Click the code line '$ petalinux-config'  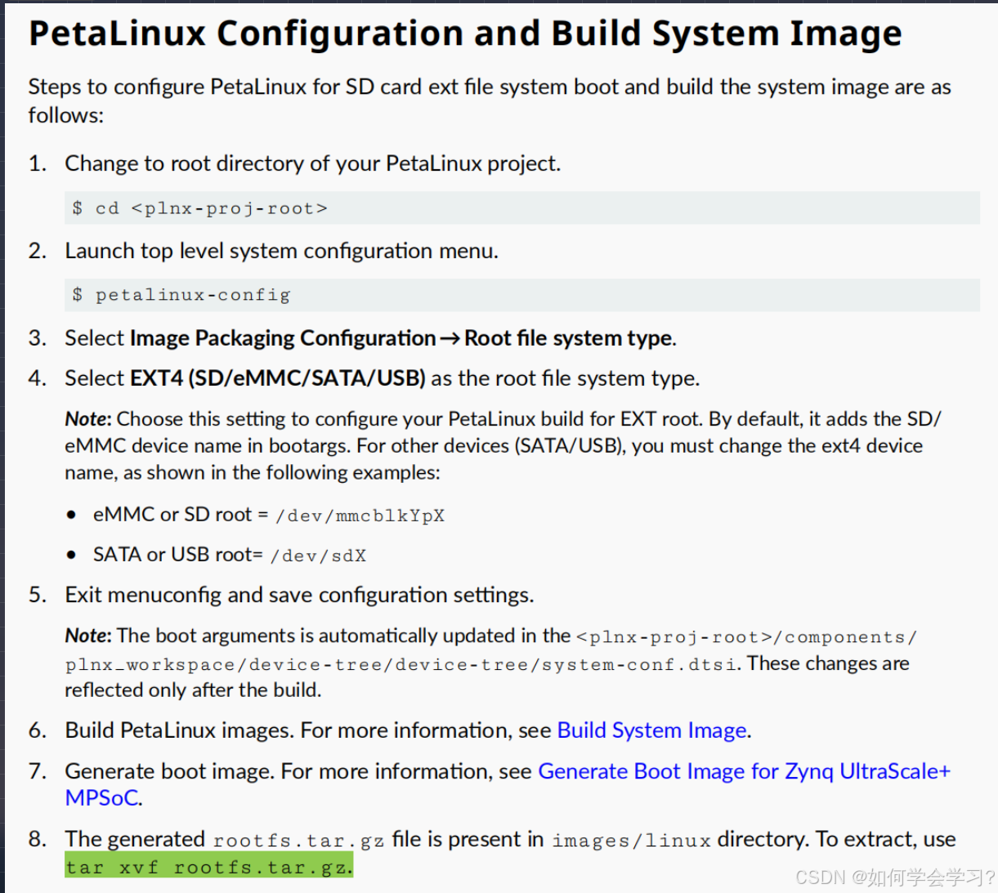(521, 295)
